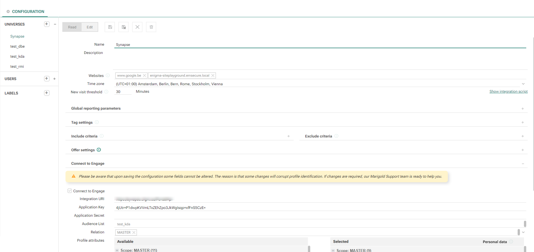
Task: Click the trash delete icon
Action: [x=151, y=27]
